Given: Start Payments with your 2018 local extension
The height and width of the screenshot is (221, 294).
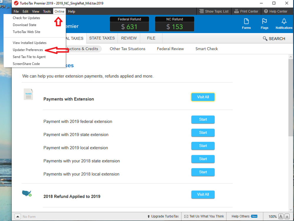Looking at the screenshot, I should pos(203,172).
